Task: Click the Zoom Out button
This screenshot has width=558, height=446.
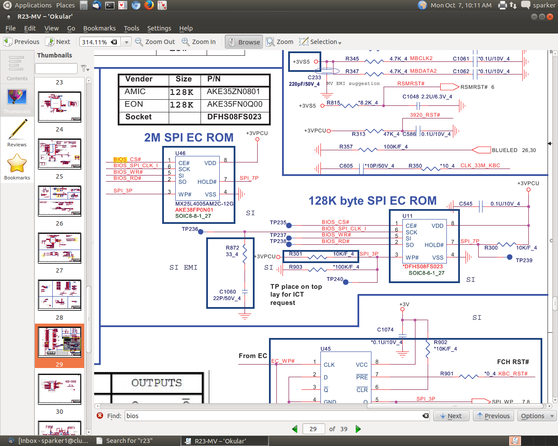Action: [x=155, y=42]
